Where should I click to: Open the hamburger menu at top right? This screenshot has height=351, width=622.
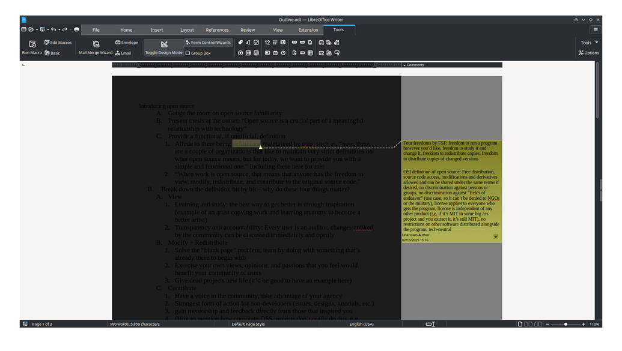[596, 30]
